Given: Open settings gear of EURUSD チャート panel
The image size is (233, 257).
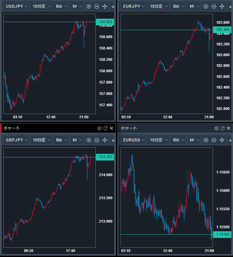Looking at the screenshot, I should click(217, 128).
